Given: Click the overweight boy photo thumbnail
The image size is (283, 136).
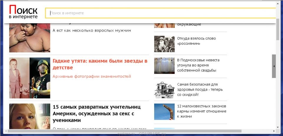Looking at the screenshot, I should pyautogui.click(x=29, y=38).
